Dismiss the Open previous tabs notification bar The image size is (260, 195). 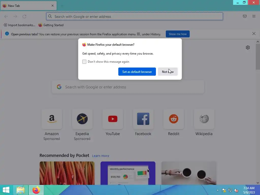(x=254, y=34)
